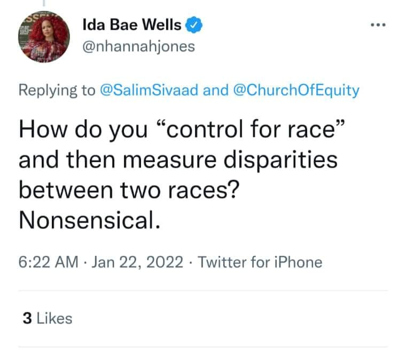The height and width of the screenshot is (348, 406).
Task: Open the three-dot more options menu
Action: click(x=378, y=25)
